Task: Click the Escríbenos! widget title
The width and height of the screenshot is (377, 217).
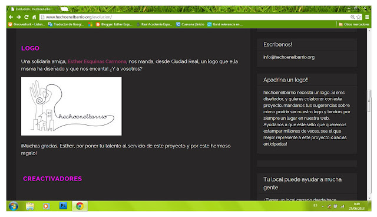Action: 277,44
